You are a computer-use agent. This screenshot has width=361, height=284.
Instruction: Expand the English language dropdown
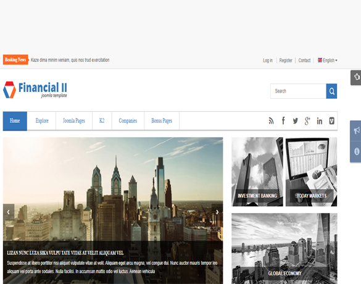point(328,61)
